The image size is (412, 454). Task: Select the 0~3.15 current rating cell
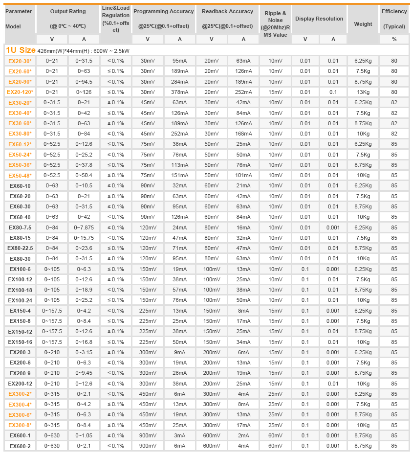(84, 352)
